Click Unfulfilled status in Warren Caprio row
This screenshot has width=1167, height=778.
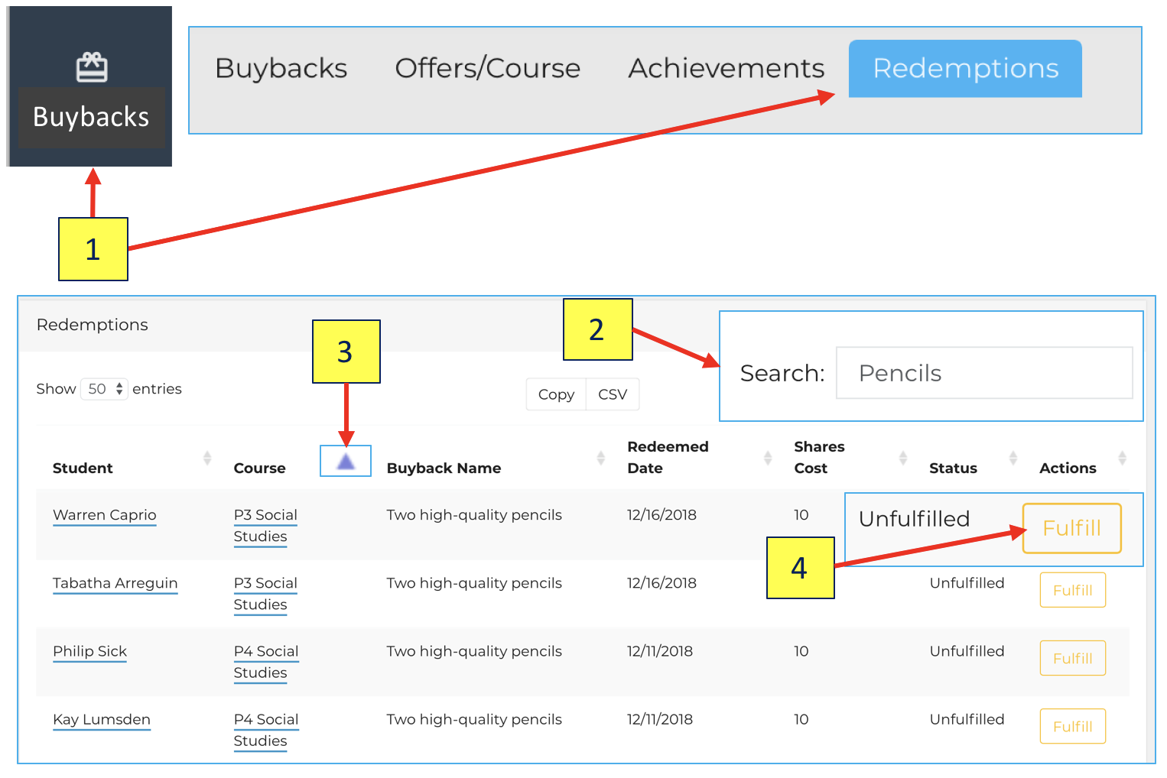pos(914,519)
